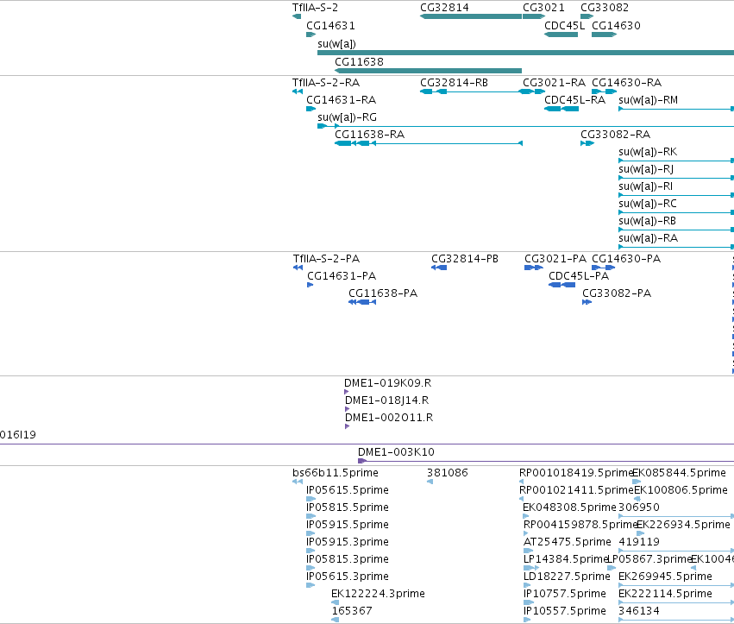Select the DME1-002O11.R clone end
The width and height of the screenshot is (734, 624).
[347, 426]
